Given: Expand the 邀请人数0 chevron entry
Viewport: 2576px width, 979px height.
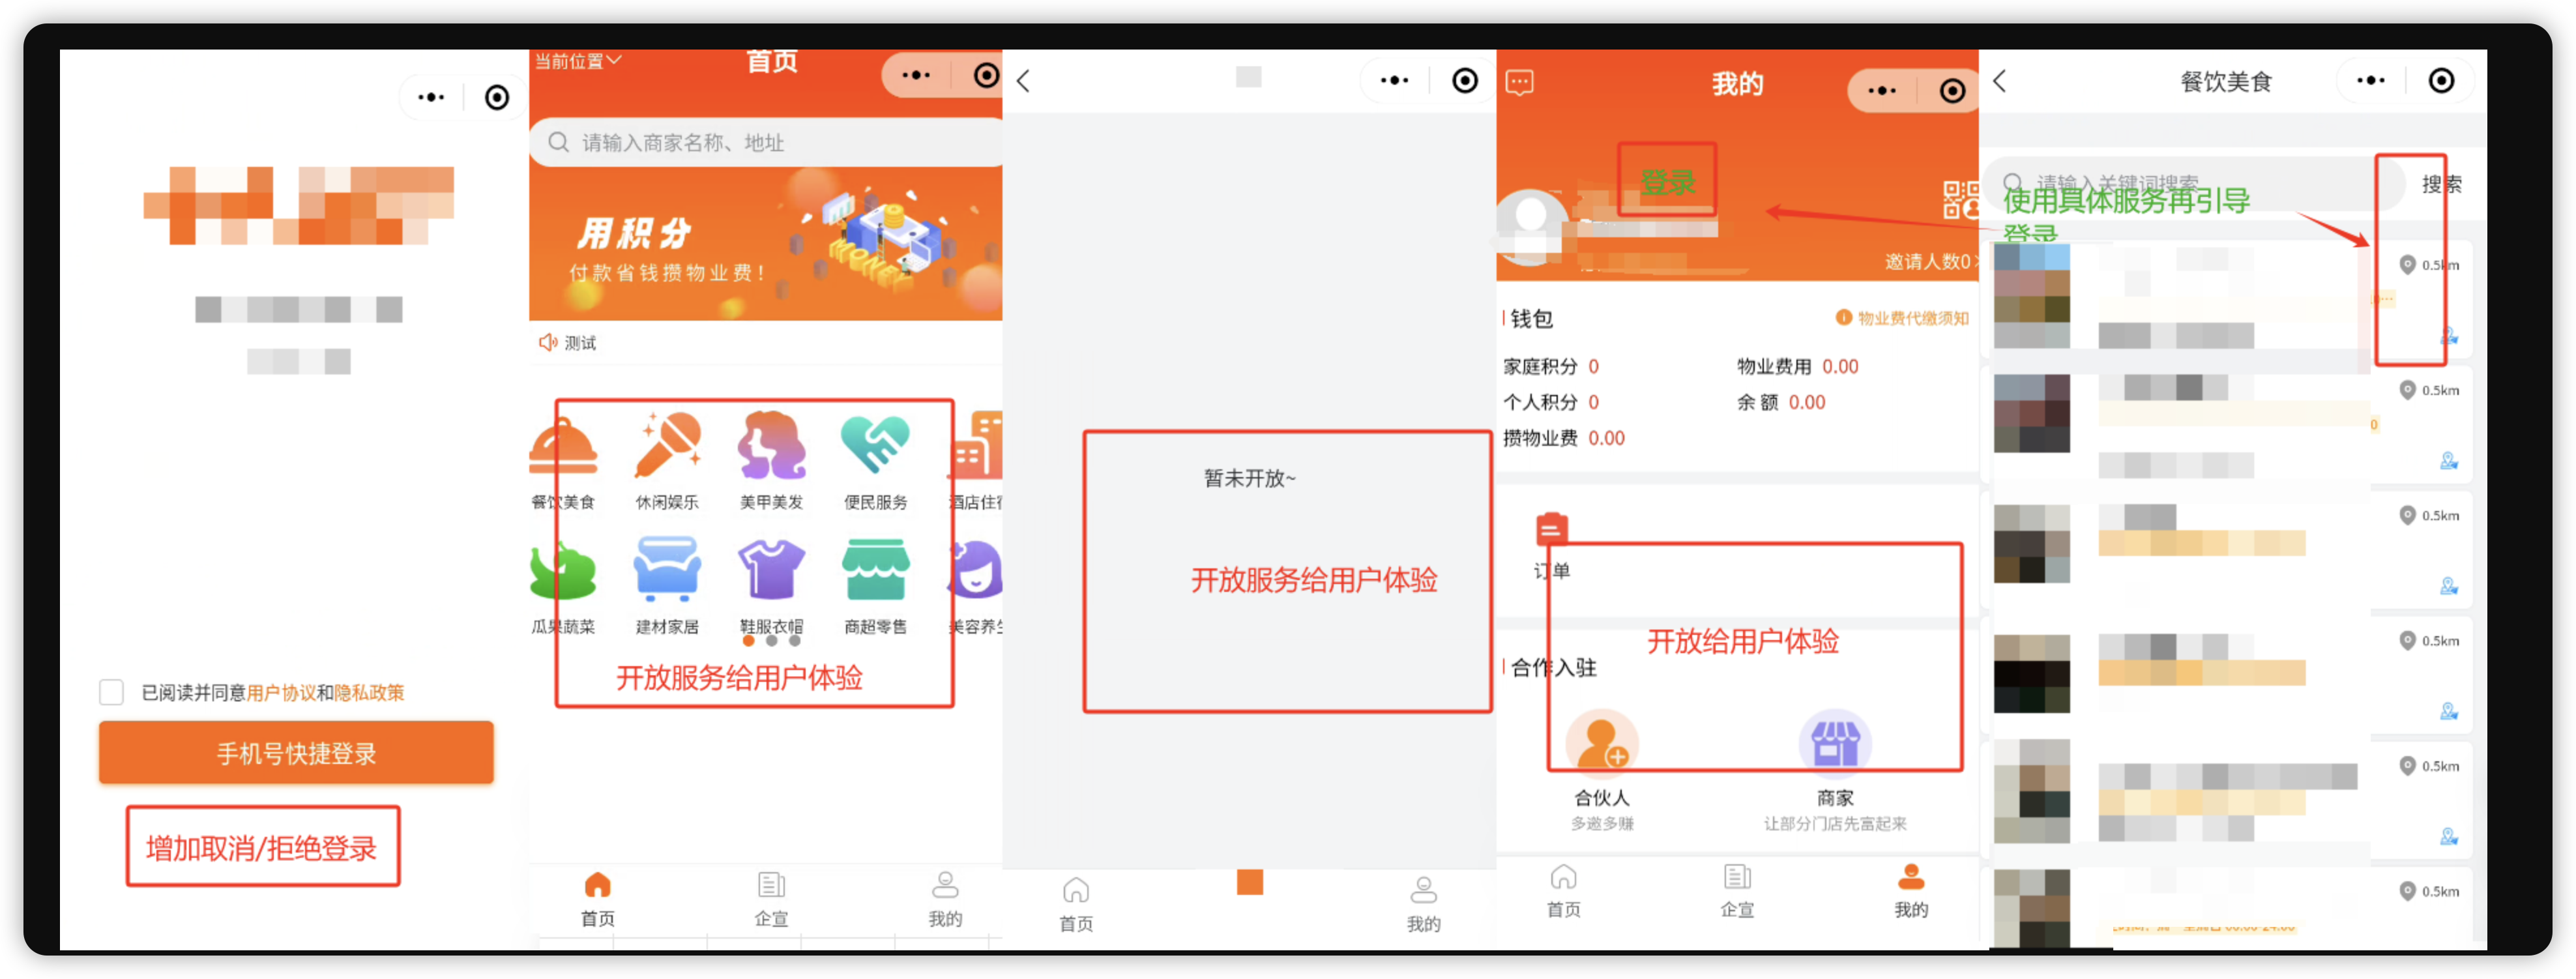Looking at the screenshot, I should (1932, 261).
